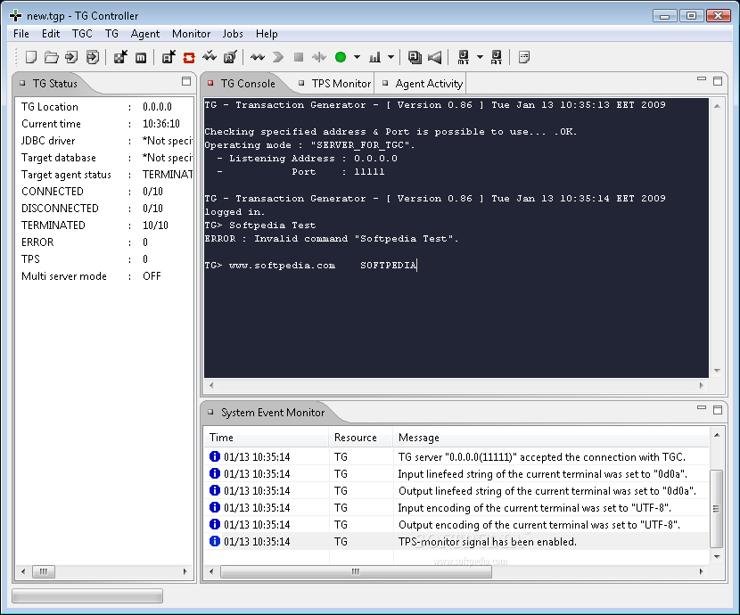Click the gray pulse waveform icon

tap(319, 58)
